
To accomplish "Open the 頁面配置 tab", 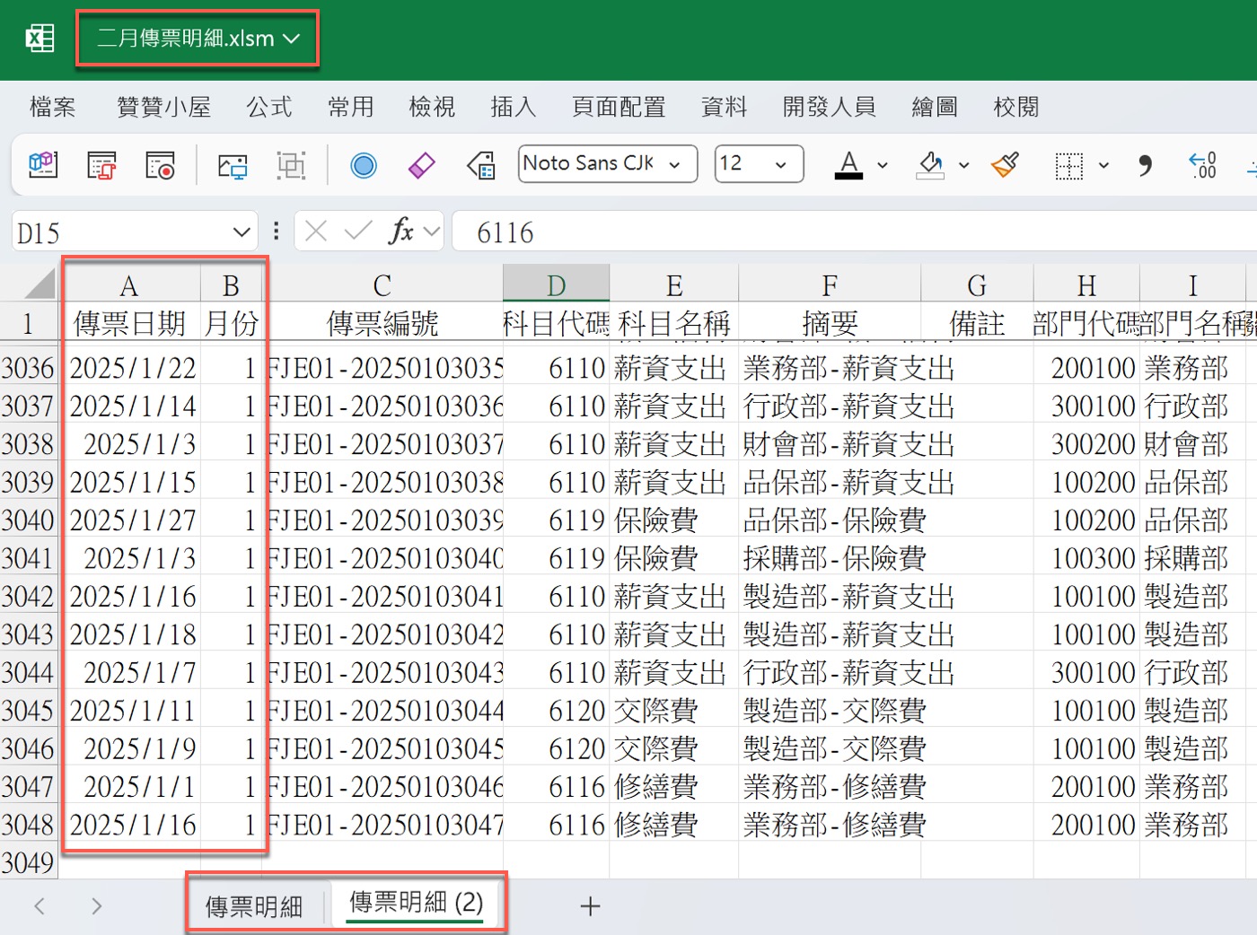I will pos(619,107).
